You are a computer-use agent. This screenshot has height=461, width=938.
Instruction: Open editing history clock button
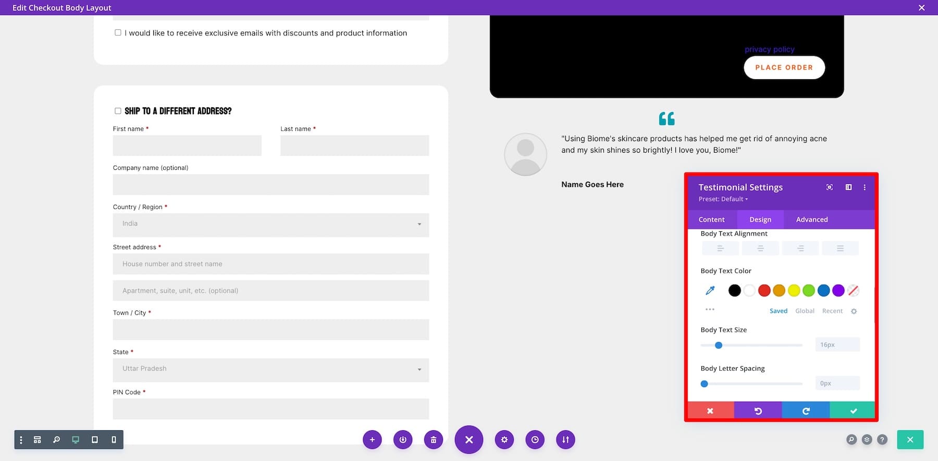pos(535,440)
